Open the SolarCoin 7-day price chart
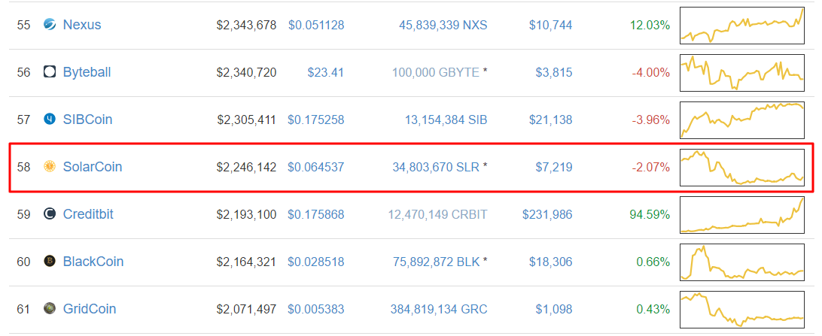This screenshot has width=822, height=336. (741, 168)
